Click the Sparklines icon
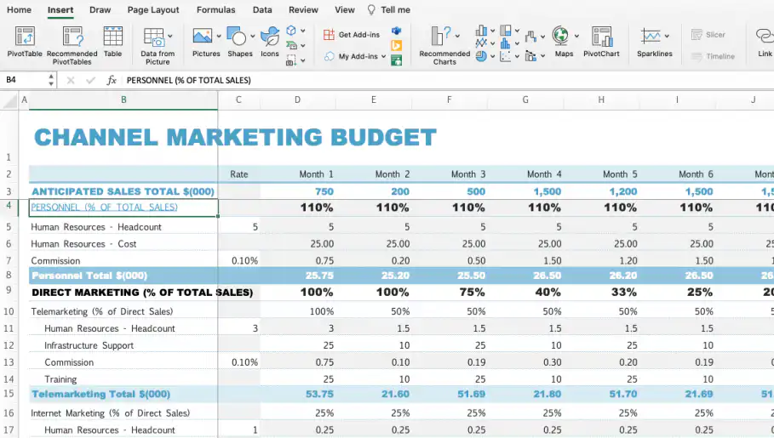774x438 pixels. (x=651, y=37)
